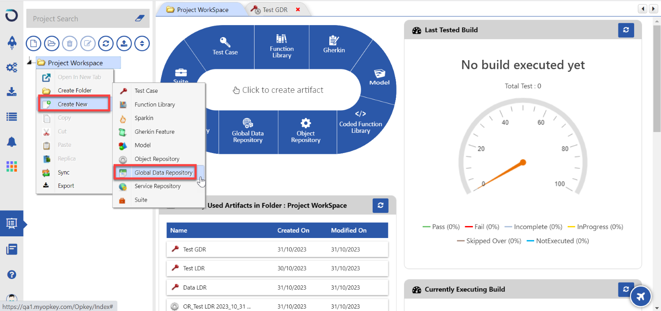This screenshot has width=661, height=311.
Task: Choose Create New in context menu
Action: pyautogui.click(x=74, y=104)
